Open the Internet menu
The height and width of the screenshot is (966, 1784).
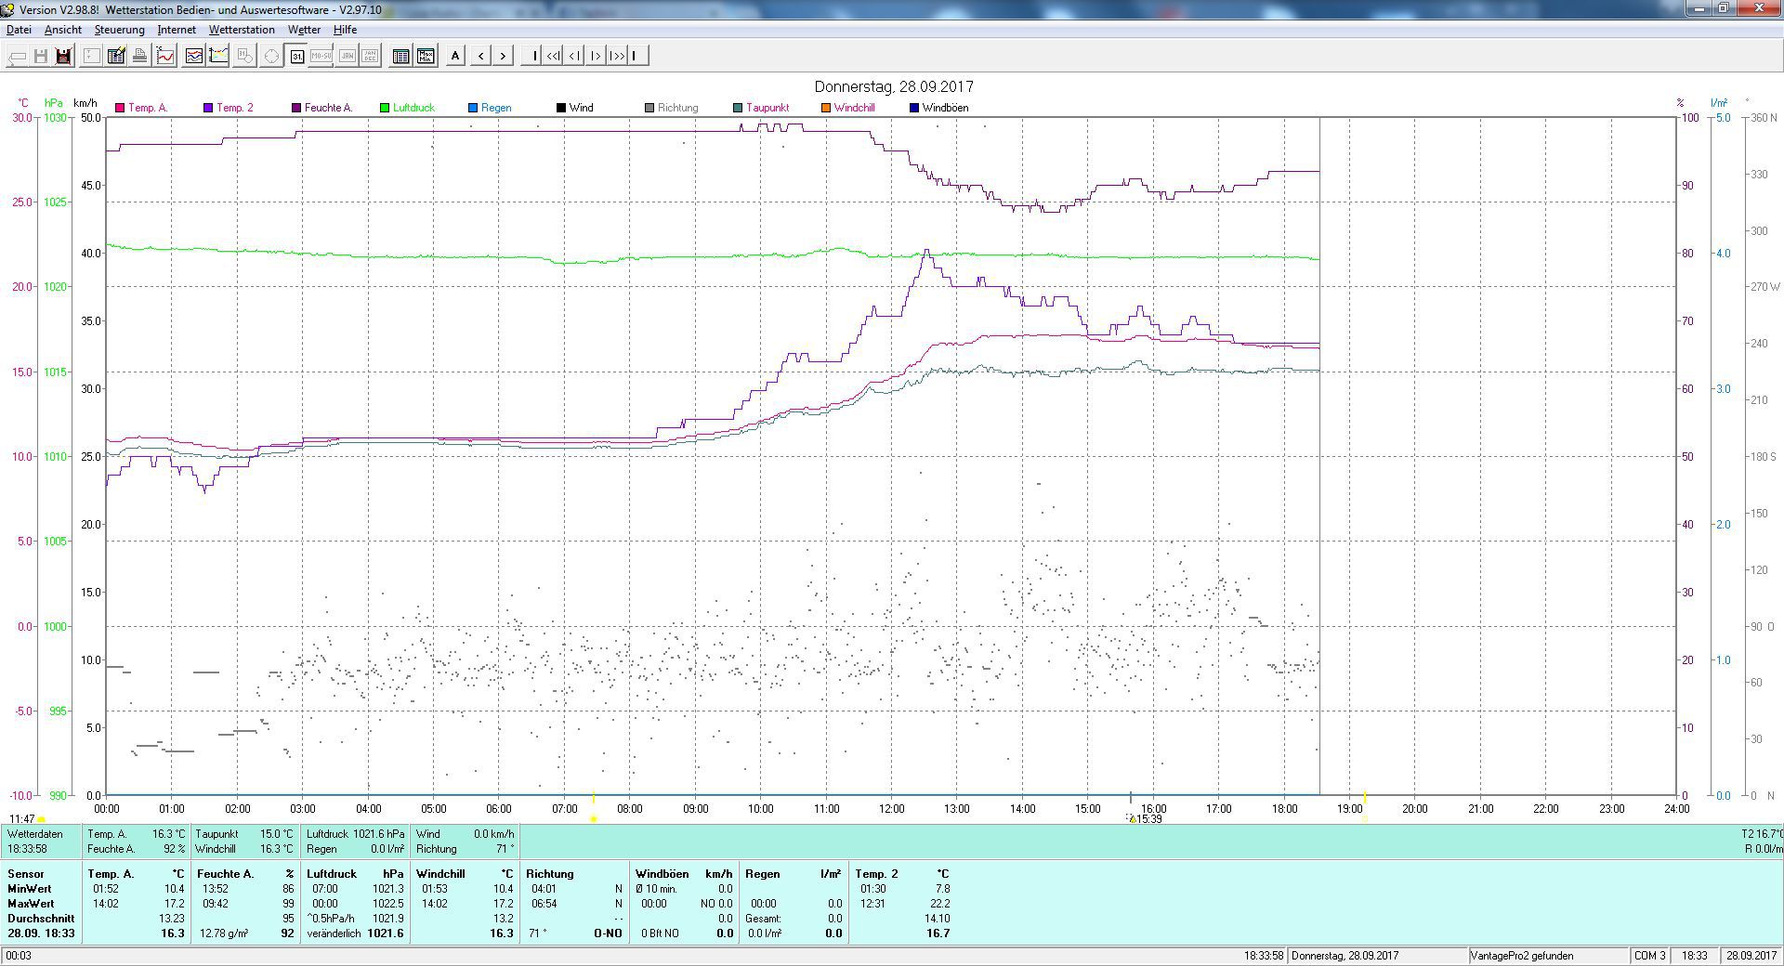coord(177,30)
